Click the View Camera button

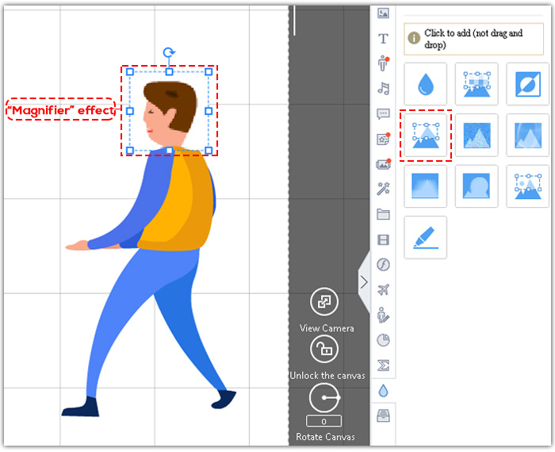(324, 302)
